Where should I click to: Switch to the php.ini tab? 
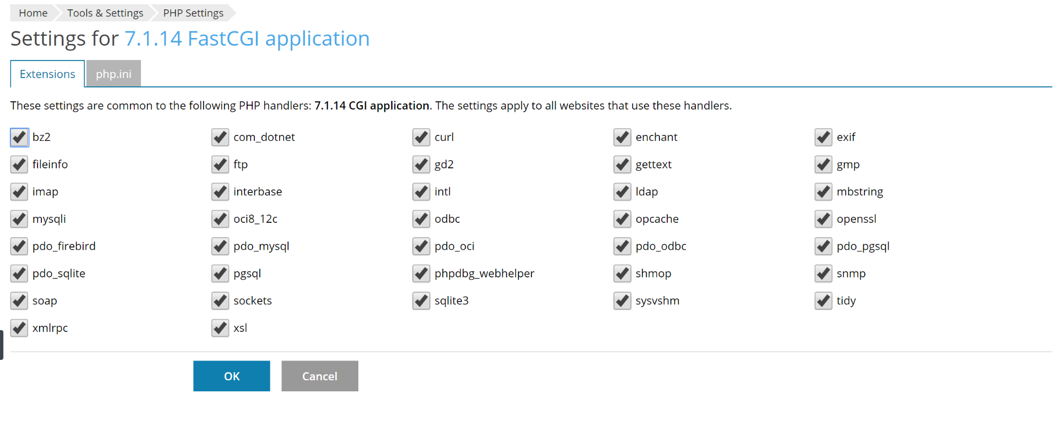pos(113,74)
